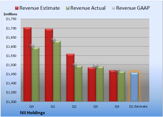Click the '$1,350' axis value

11,92
